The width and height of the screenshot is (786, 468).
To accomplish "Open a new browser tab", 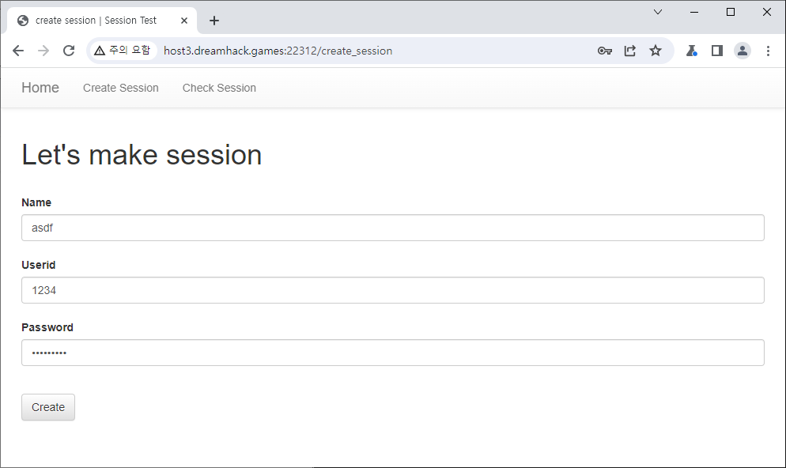I will tap(214, 21).
